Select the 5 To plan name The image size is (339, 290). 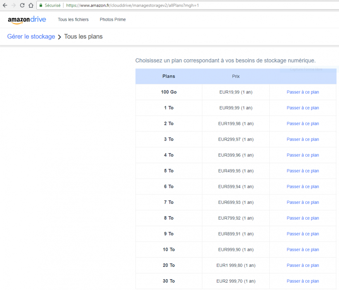coord(169,171)
